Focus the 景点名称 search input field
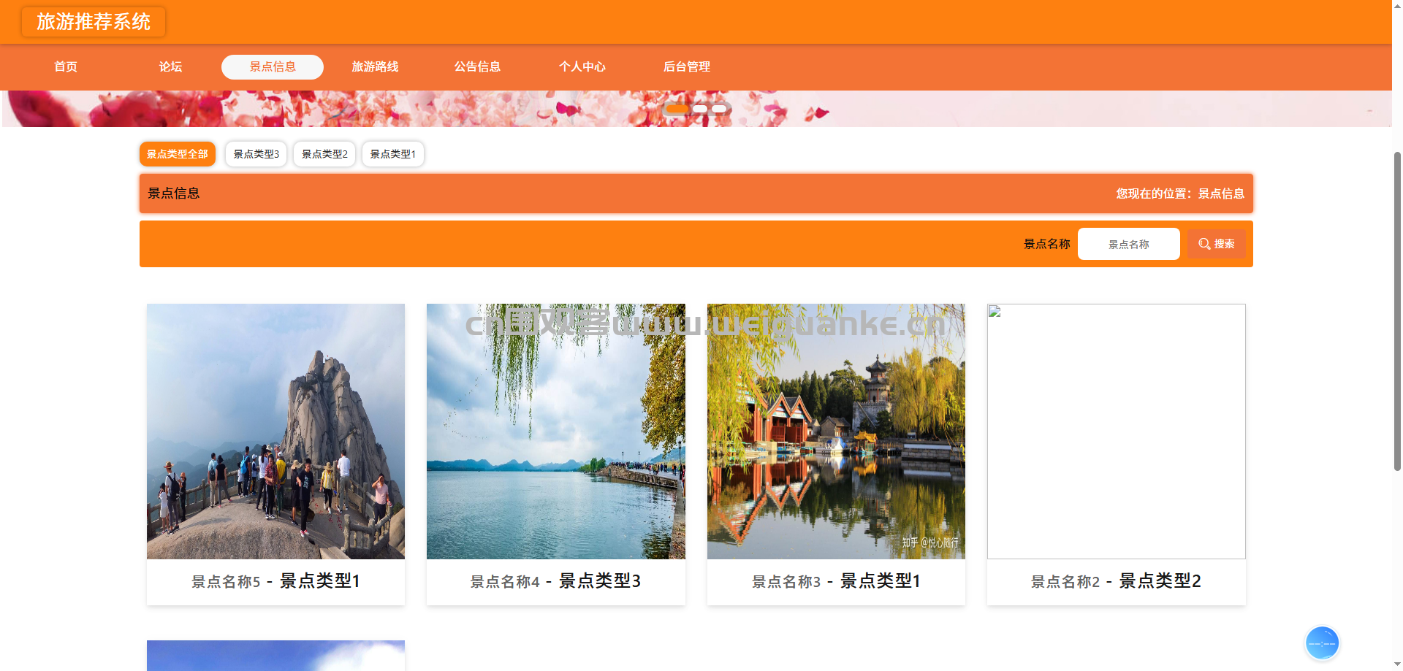 (x=1128, y=244)
